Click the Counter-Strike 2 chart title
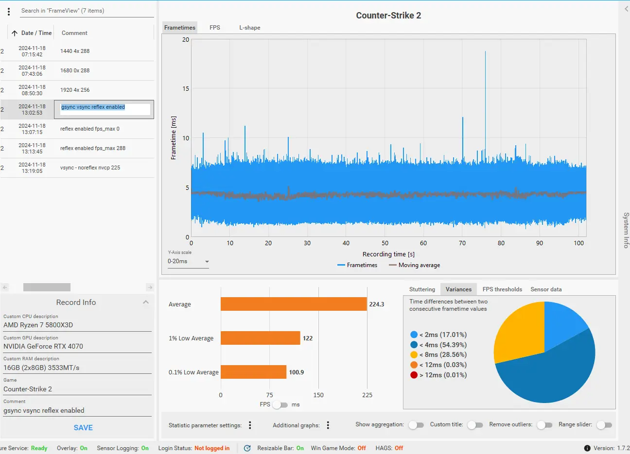The height and width of the screenshot is (454, 630). click(388, 16)
